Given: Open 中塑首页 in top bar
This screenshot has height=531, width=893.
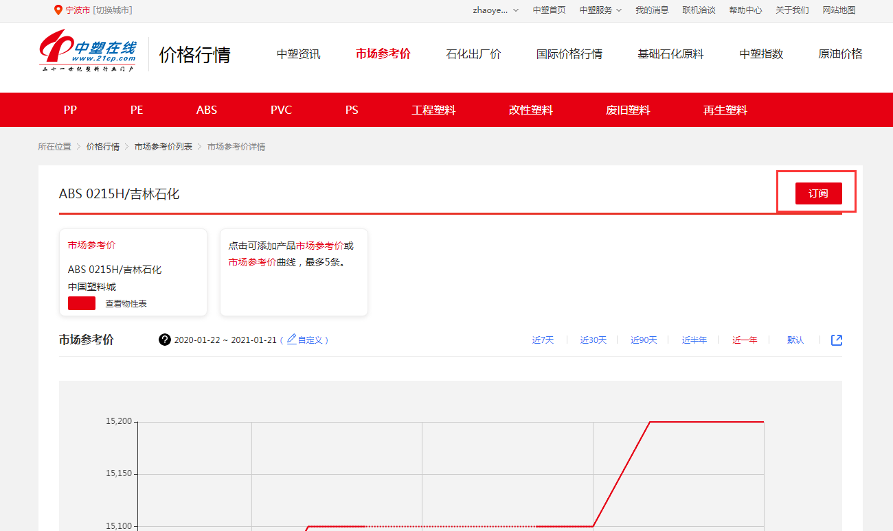Looking at the screenshot, I should (550, 10).
